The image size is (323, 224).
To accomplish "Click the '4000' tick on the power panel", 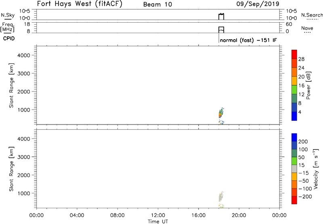I will point(24,55).
